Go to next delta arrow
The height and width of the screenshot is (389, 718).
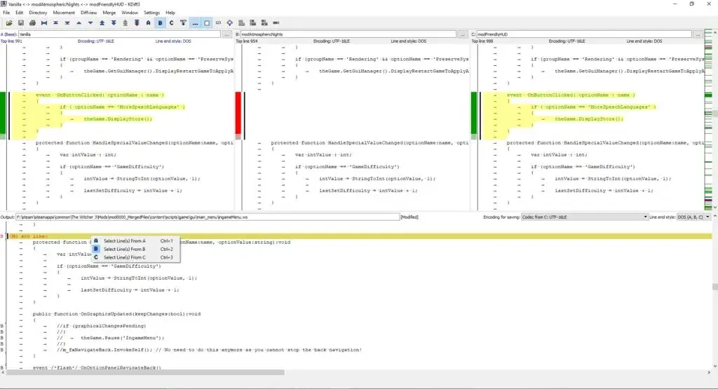pyautogui.click(x=90, y=22)
